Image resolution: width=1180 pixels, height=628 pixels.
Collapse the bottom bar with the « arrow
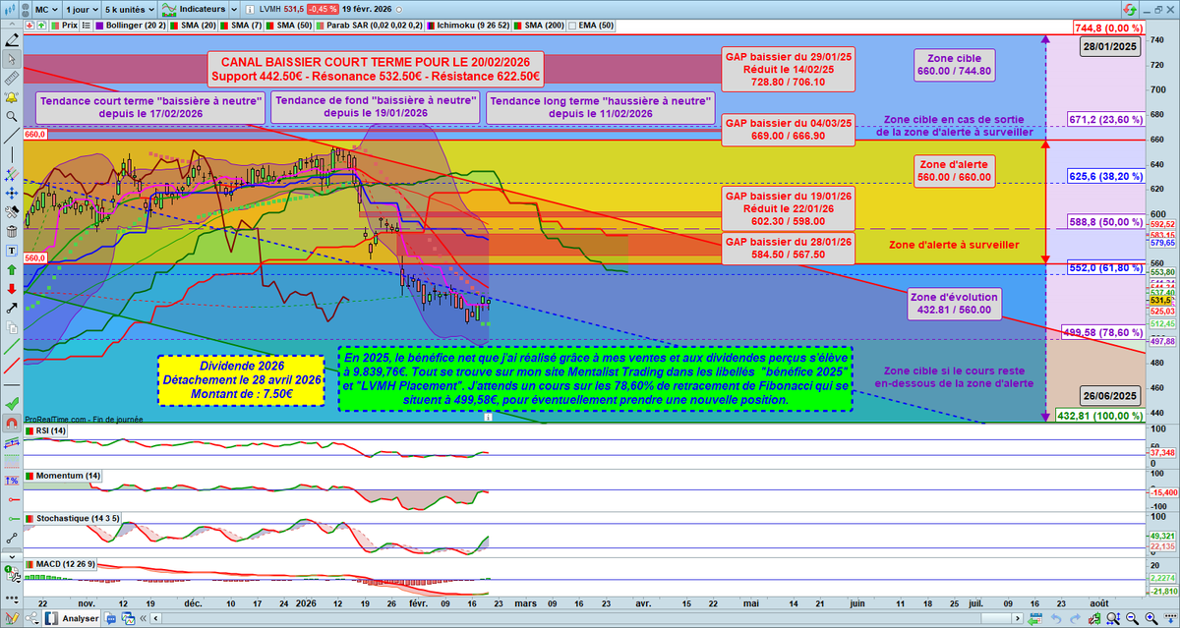(144, 618)
